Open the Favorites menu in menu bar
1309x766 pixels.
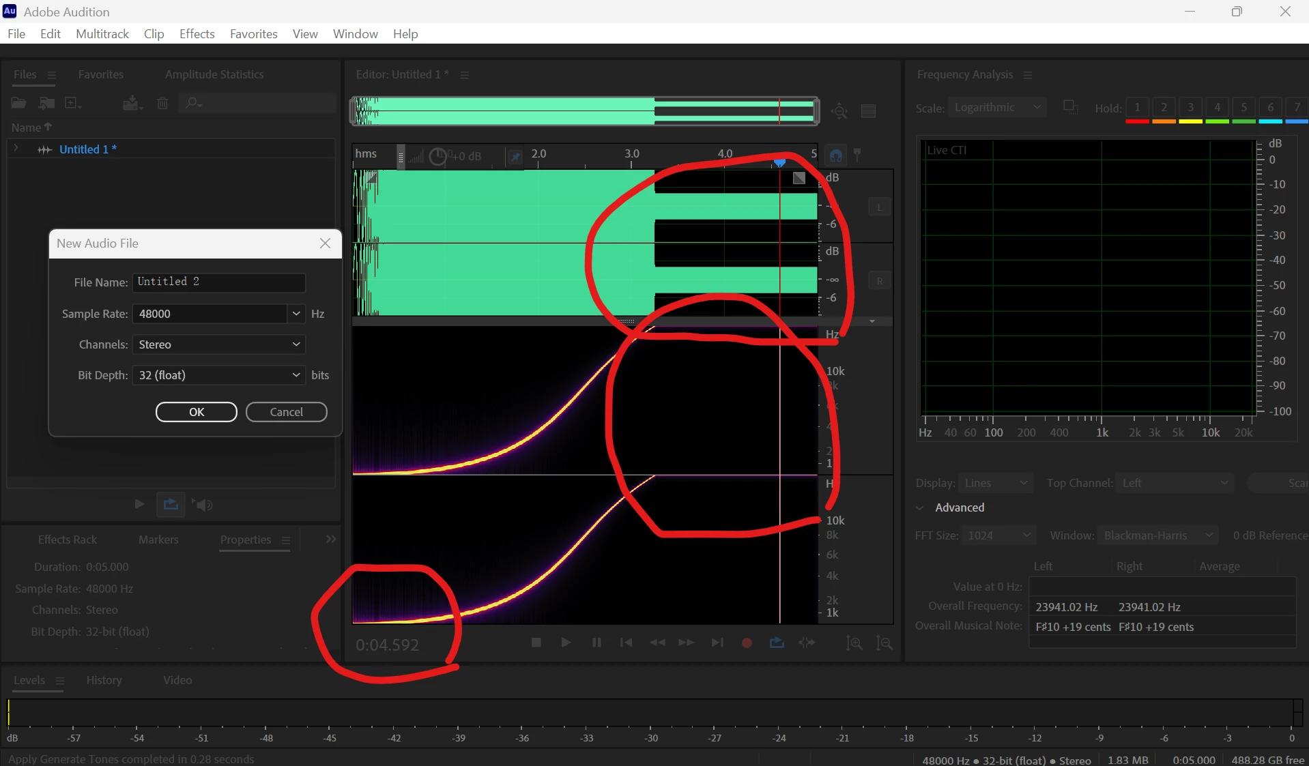(x=253, y=34)
